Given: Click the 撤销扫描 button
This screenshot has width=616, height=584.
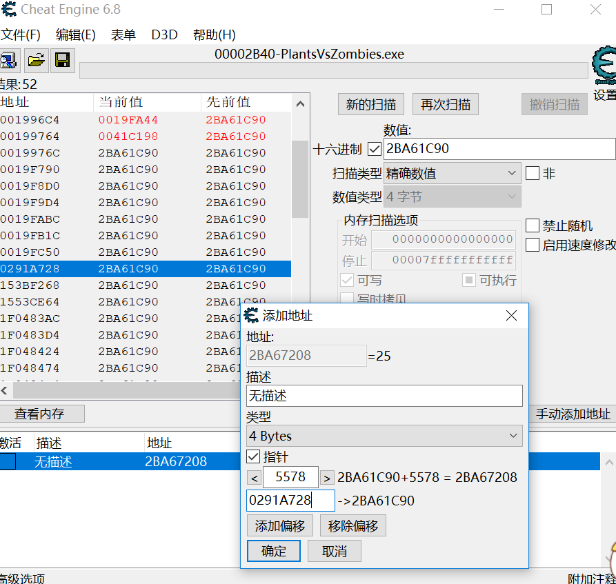Looking at the screenshot, I should (555, 105).
